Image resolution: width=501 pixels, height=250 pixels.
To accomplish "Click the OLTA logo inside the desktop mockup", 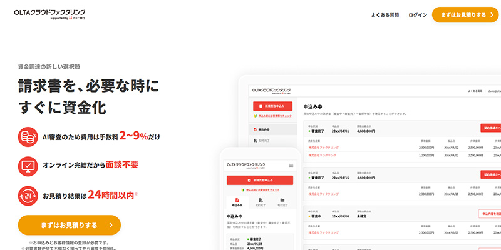I will tap(271, 91).
